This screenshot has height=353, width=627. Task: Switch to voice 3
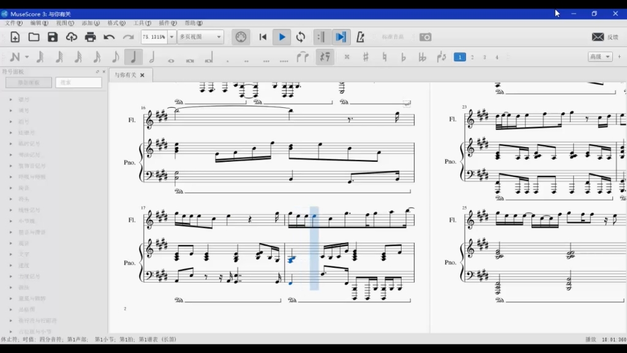tap(485, 57)
